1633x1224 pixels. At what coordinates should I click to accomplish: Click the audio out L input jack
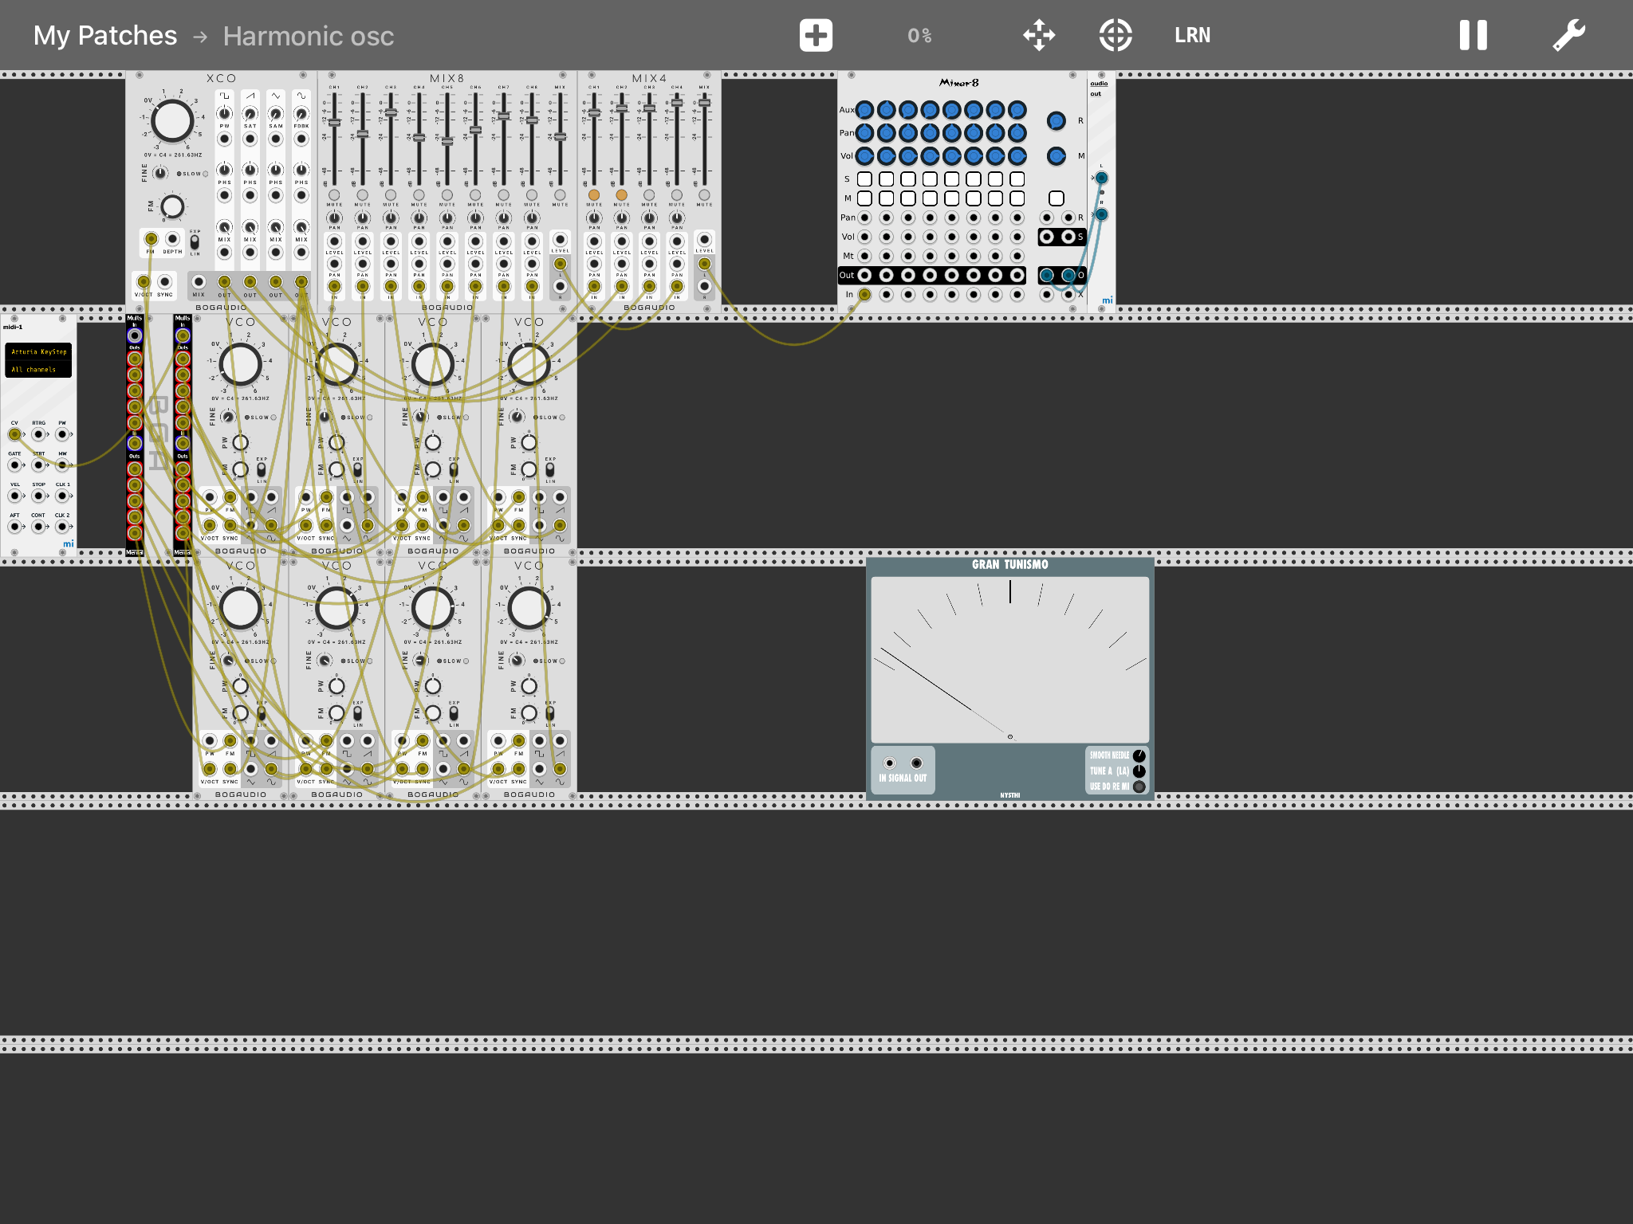click(1101, 178)
